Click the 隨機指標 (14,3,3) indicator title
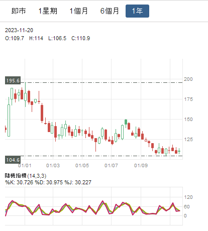 [26, 176]
